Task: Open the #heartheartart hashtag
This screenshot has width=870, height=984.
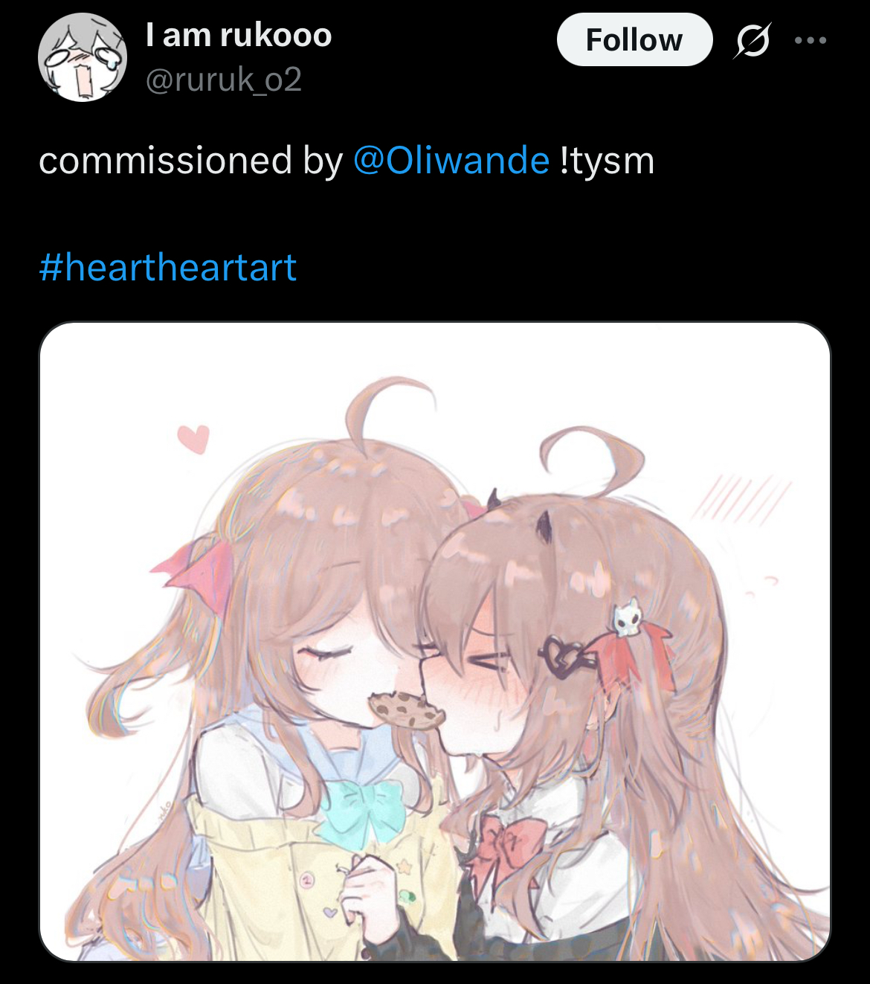Action: pos(168,267)
